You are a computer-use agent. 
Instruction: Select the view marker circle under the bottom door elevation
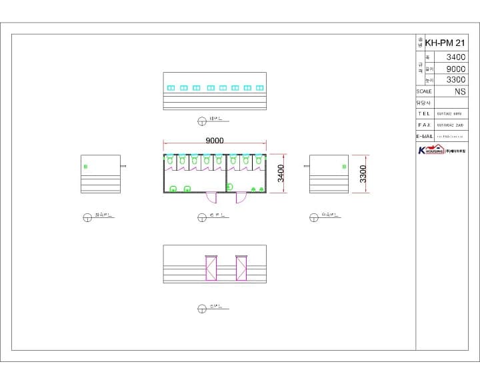[x=202, y=309]
